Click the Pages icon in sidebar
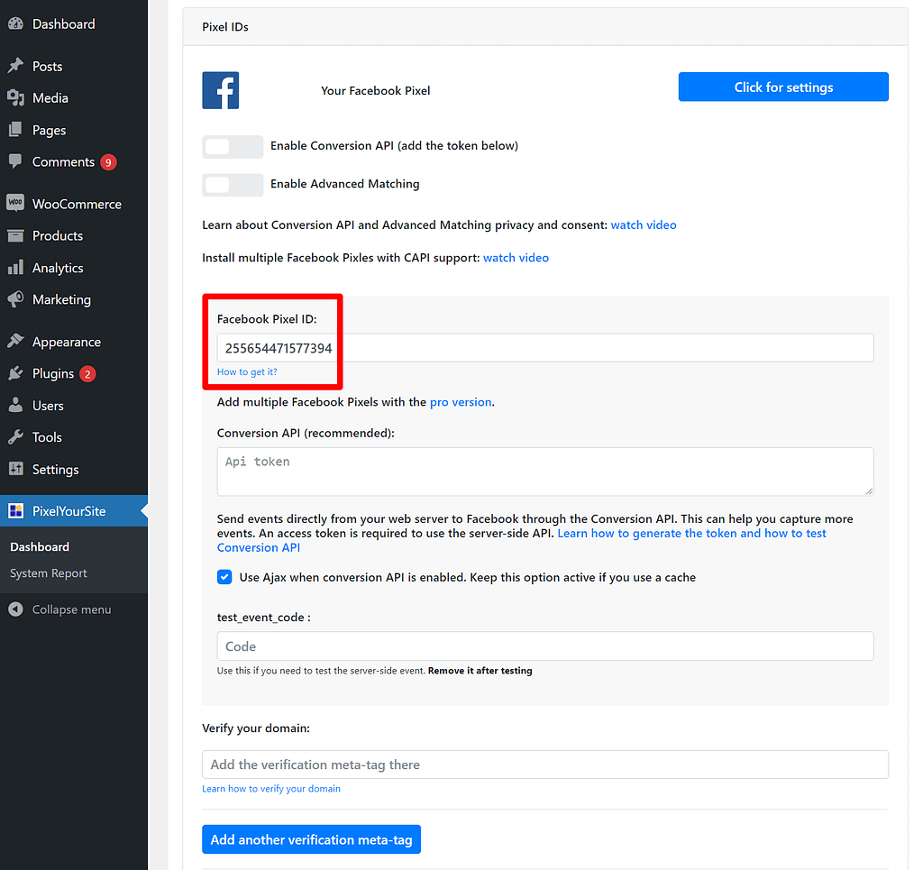The image size is (923, 870). tap(16, 130)
